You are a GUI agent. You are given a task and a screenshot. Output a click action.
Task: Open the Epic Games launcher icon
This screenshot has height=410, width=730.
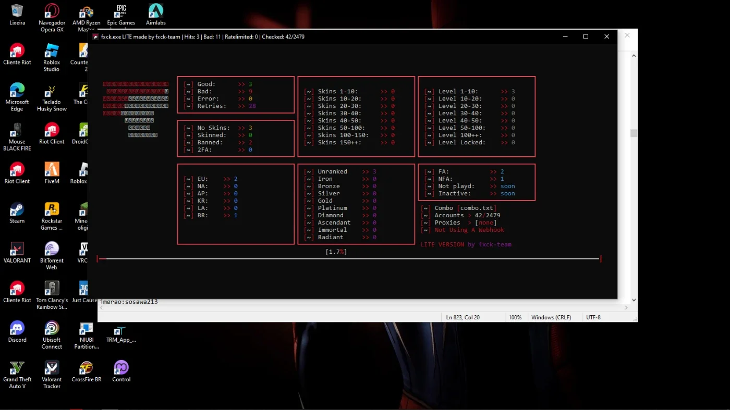tap(121, 14)
